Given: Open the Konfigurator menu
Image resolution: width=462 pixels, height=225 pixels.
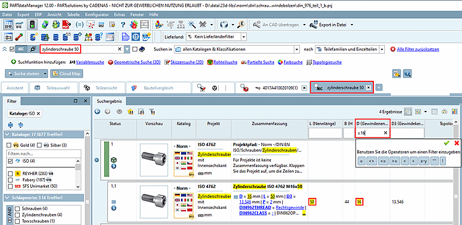Looking at the screenshot, I should click(x=97, y=14).
